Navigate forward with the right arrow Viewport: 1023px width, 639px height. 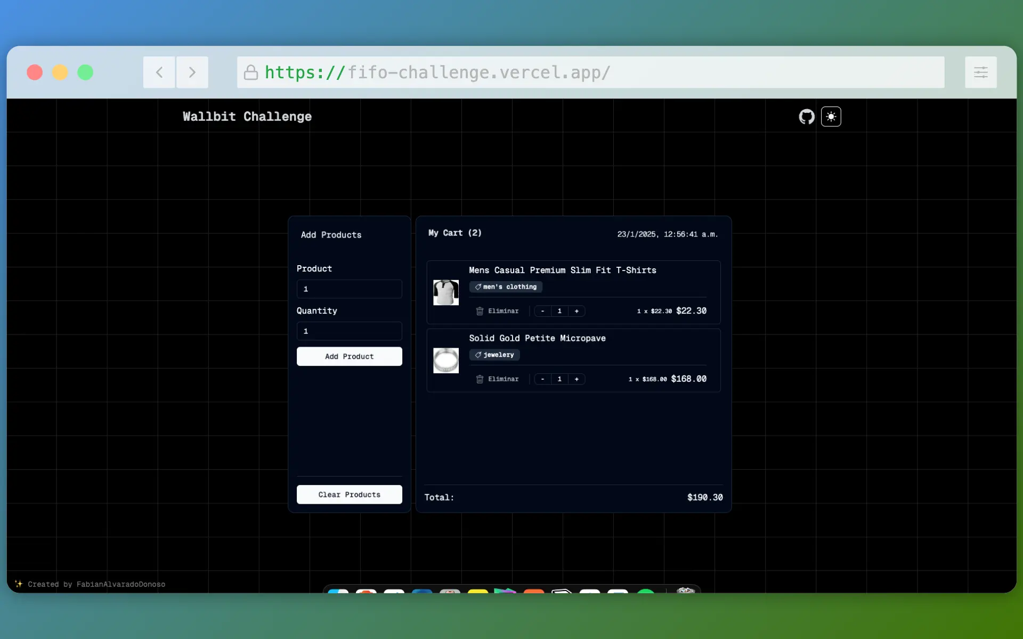(x=192, y=72)
